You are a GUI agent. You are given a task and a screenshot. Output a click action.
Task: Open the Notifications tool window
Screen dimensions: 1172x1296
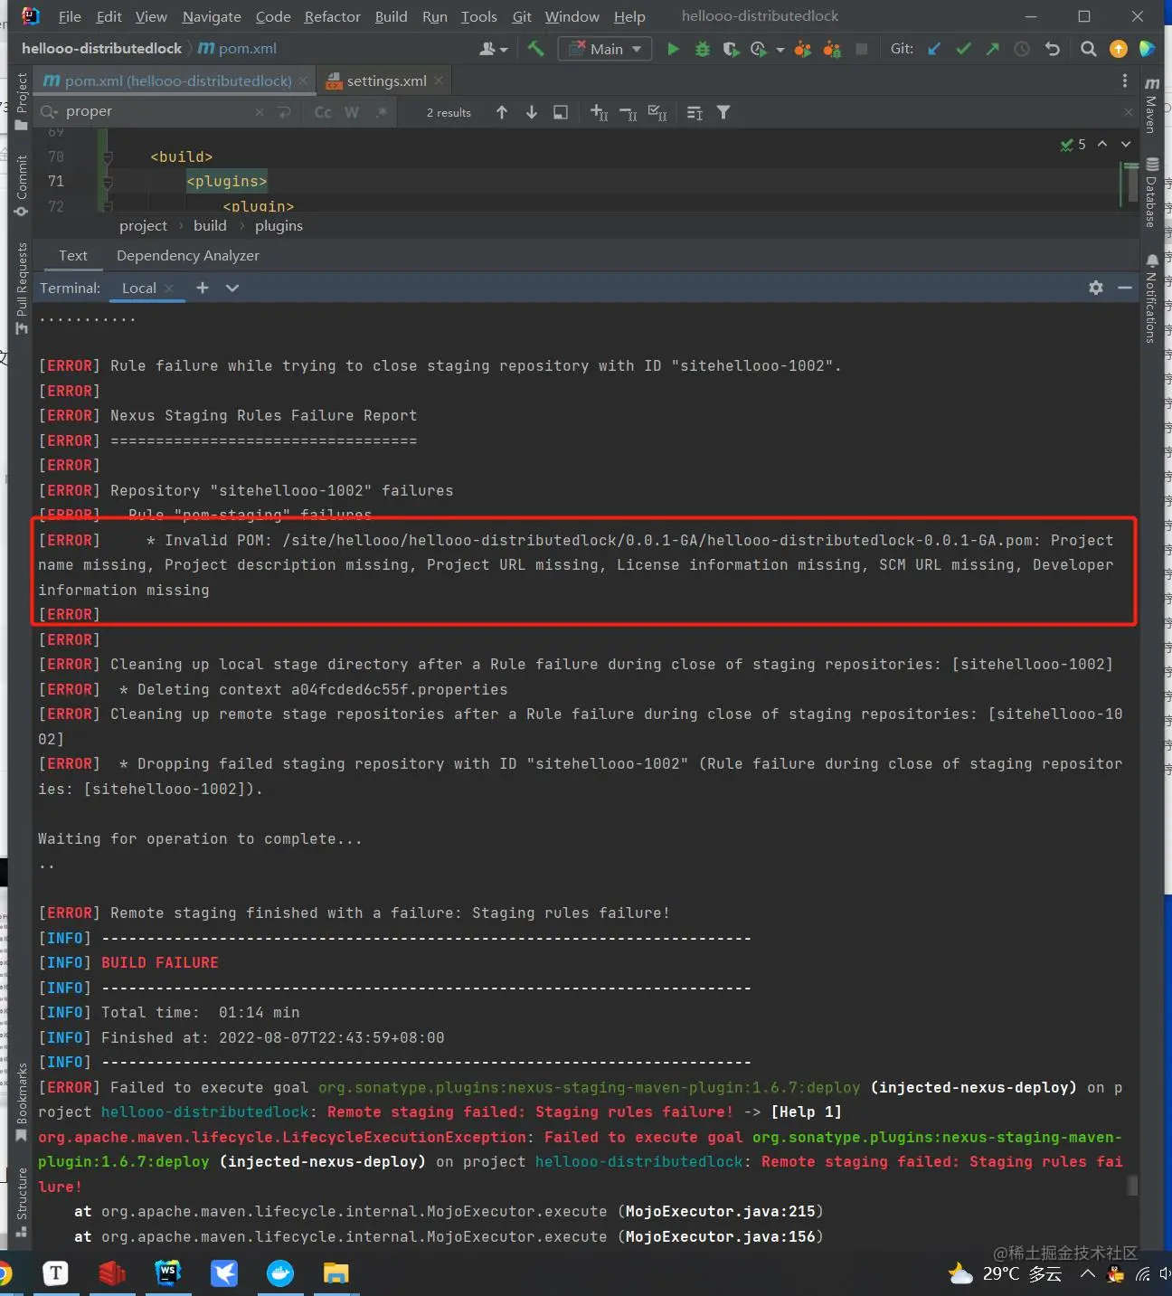(1151, 299)
